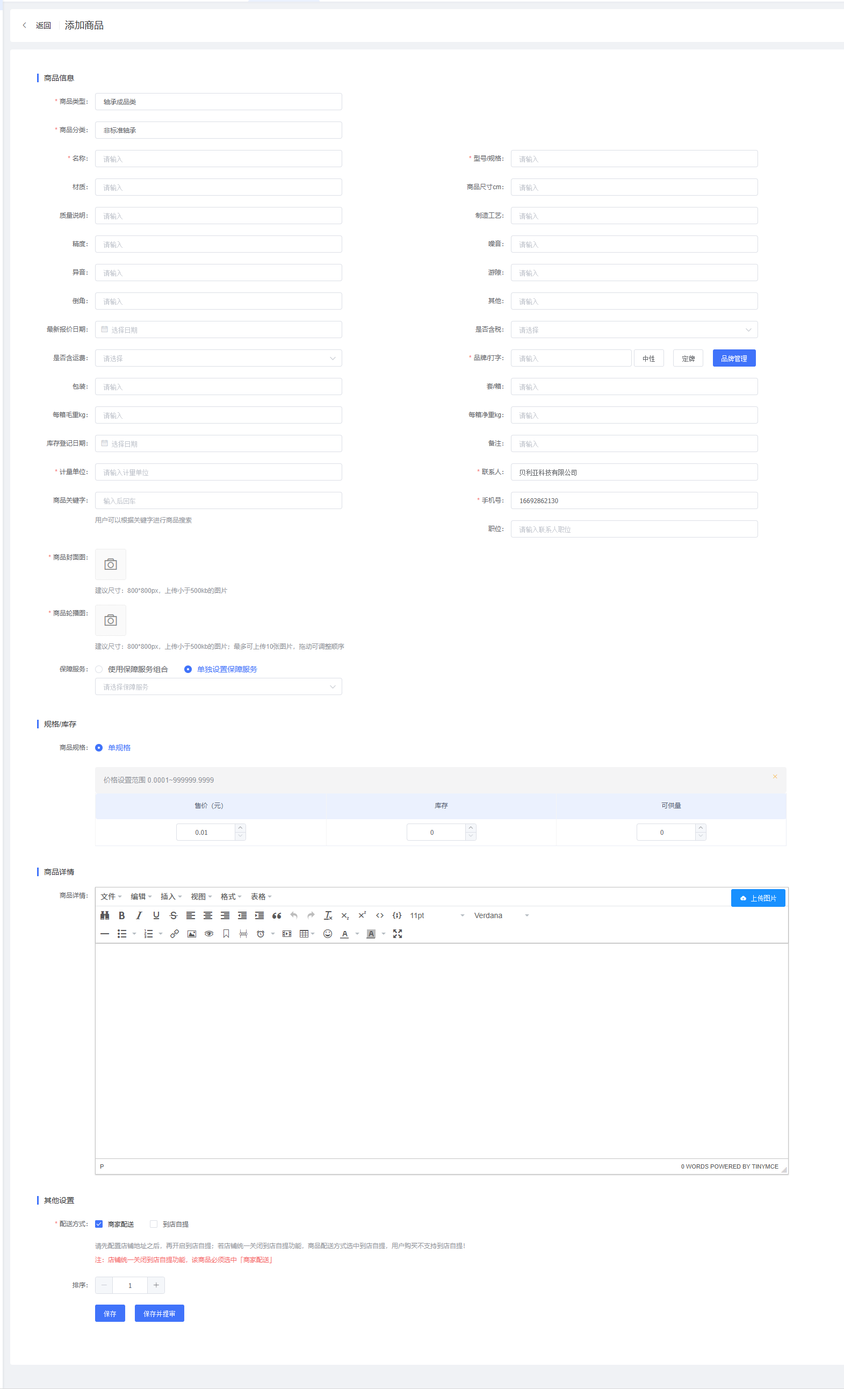Click the 名称 input field
844x1389 pixels.
pos(218,159)
